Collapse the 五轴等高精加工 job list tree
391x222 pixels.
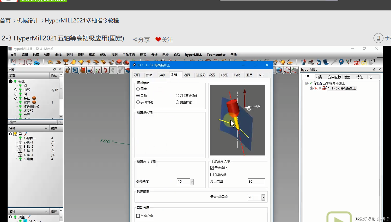(x=306, y=83)
